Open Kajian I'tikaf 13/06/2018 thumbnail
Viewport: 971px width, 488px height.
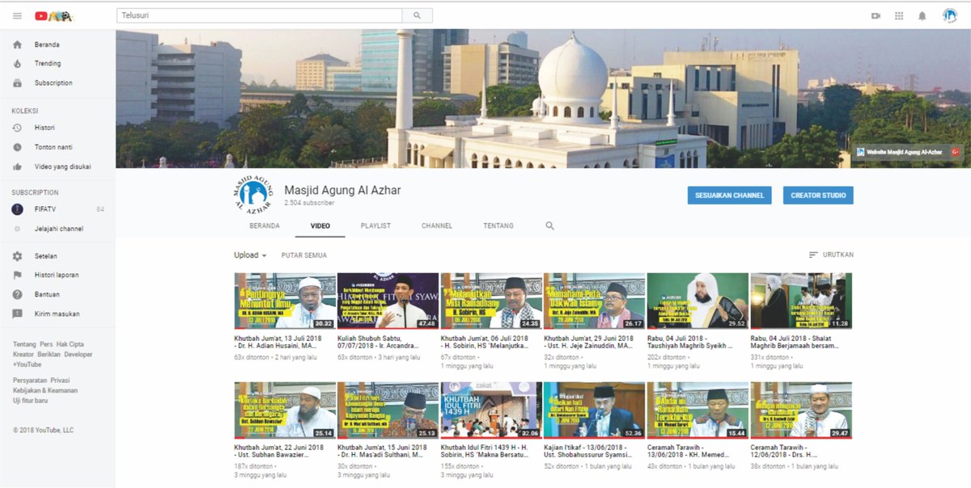pyautogui.click(x=595, y=410)
